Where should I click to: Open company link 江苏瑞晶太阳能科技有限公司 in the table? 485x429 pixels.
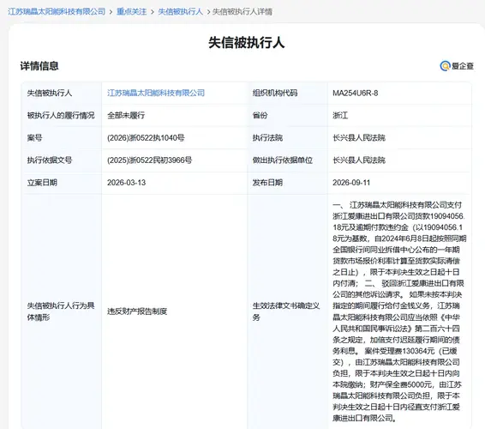tap(156, 93)
